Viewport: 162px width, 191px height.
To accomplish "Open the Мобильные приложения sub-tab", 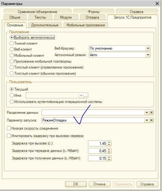I will pos(86,25).
